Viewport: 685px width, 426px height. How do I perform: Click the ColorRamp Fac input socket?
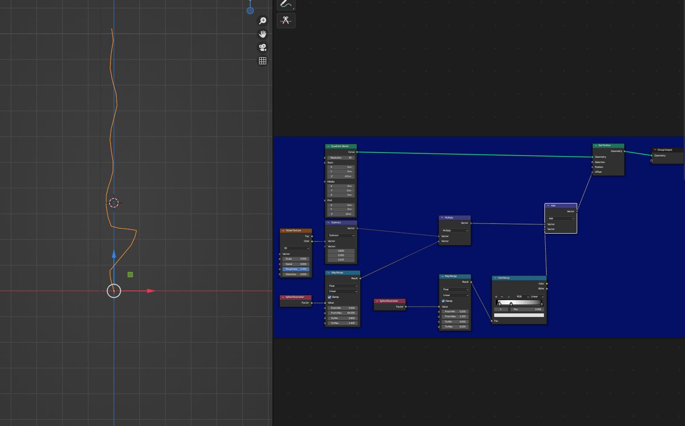492,321
